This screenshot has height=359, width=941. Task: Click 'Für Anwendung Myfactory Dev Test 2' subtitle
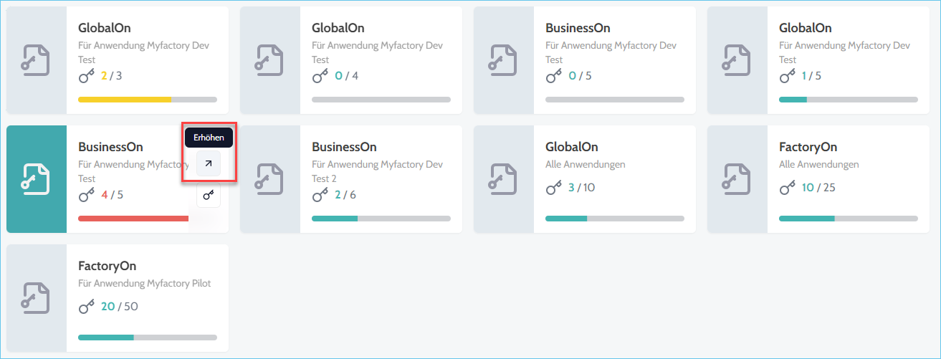tap(378, 171)
